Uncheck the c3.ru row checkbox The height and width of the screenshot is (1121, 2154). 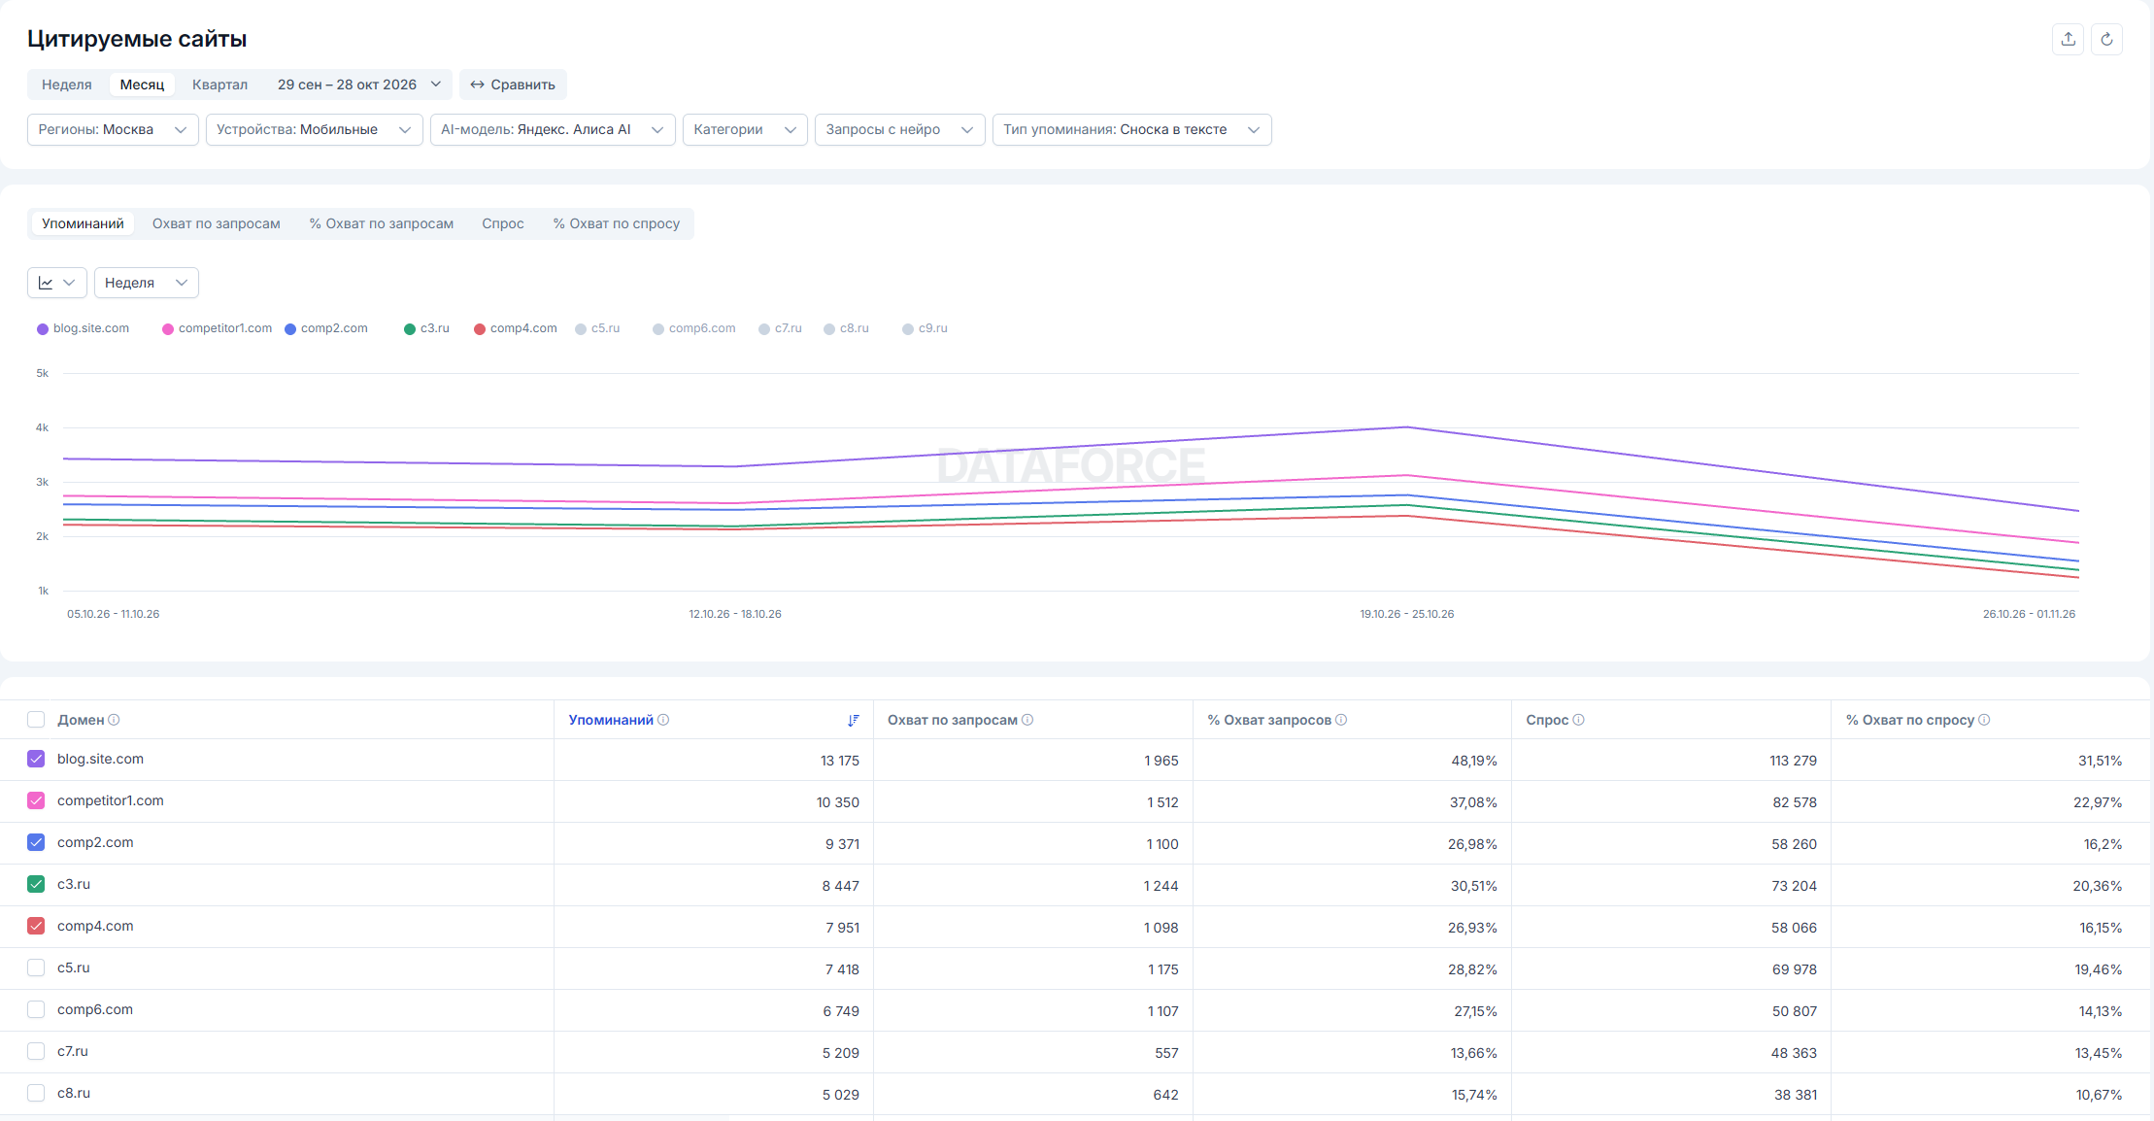tap(36, 884)
